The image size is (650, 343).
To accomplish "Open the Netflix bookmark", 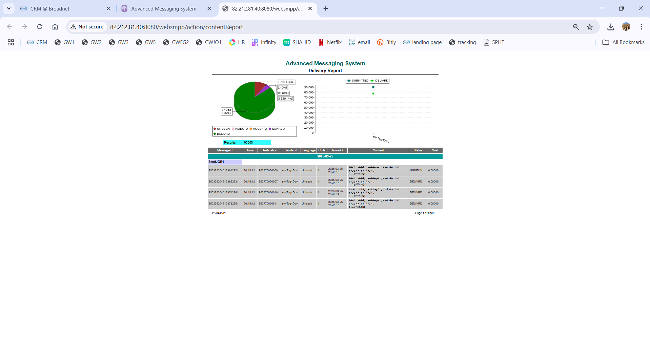I will coord(330,42).
